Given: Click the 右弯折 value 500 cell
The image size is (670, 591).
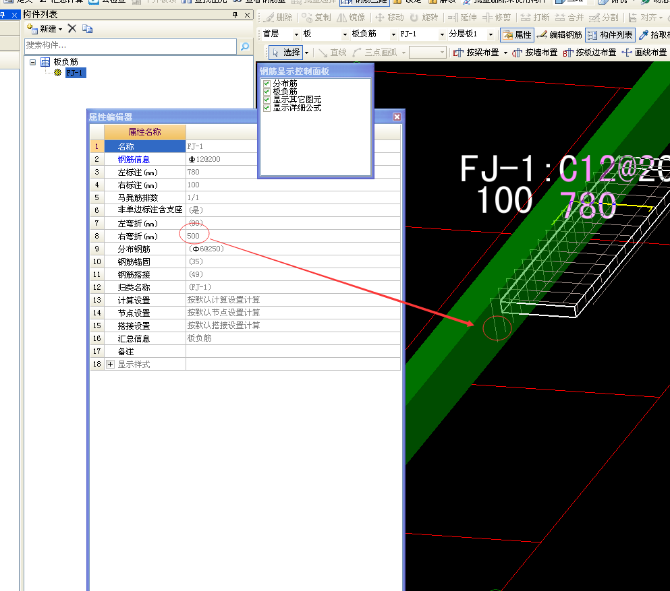Looking at the screenshot, I should (293, 236).
